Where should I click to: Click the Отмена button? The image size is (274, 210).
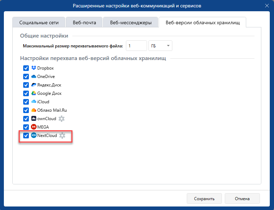pos(242,198)
